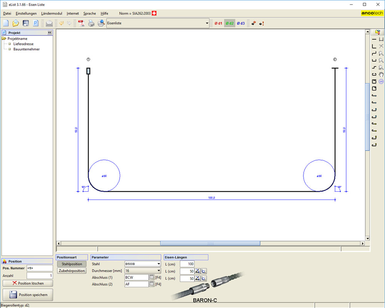
Task: Click the print preview toolbar icon
Action: click(101, 23)
